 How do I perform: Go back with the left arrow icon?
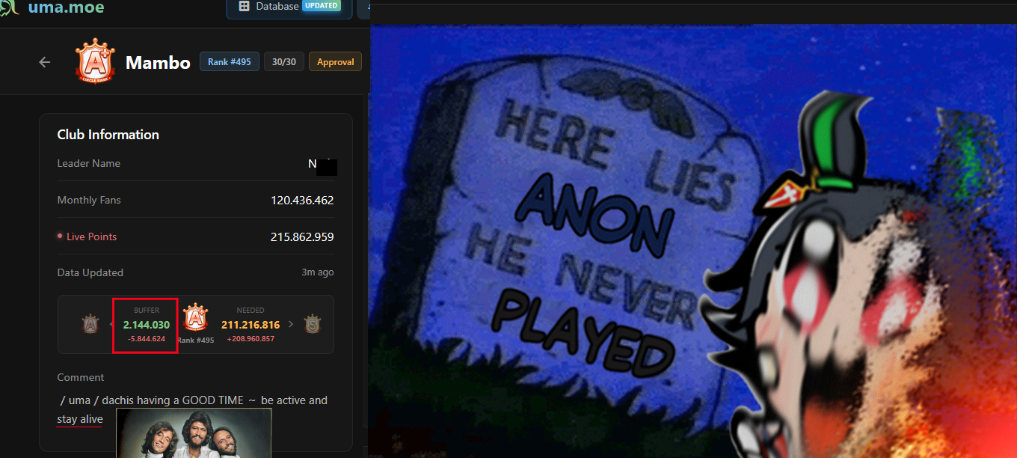click(x=45, y=62)
